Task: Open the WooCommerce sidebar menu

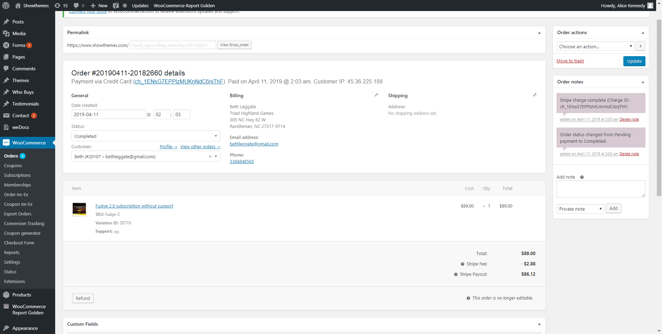Action: 28,143
